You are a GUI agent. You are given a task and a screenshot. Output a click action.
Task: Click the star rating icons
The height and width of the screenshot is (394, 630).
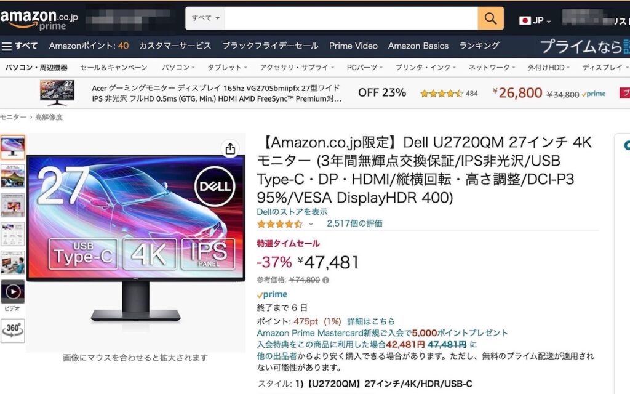[280, 224]
